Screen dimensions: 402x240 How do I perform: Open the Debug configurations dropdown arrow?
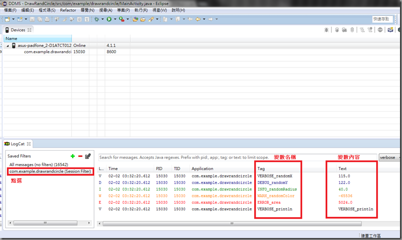[102, 19]
